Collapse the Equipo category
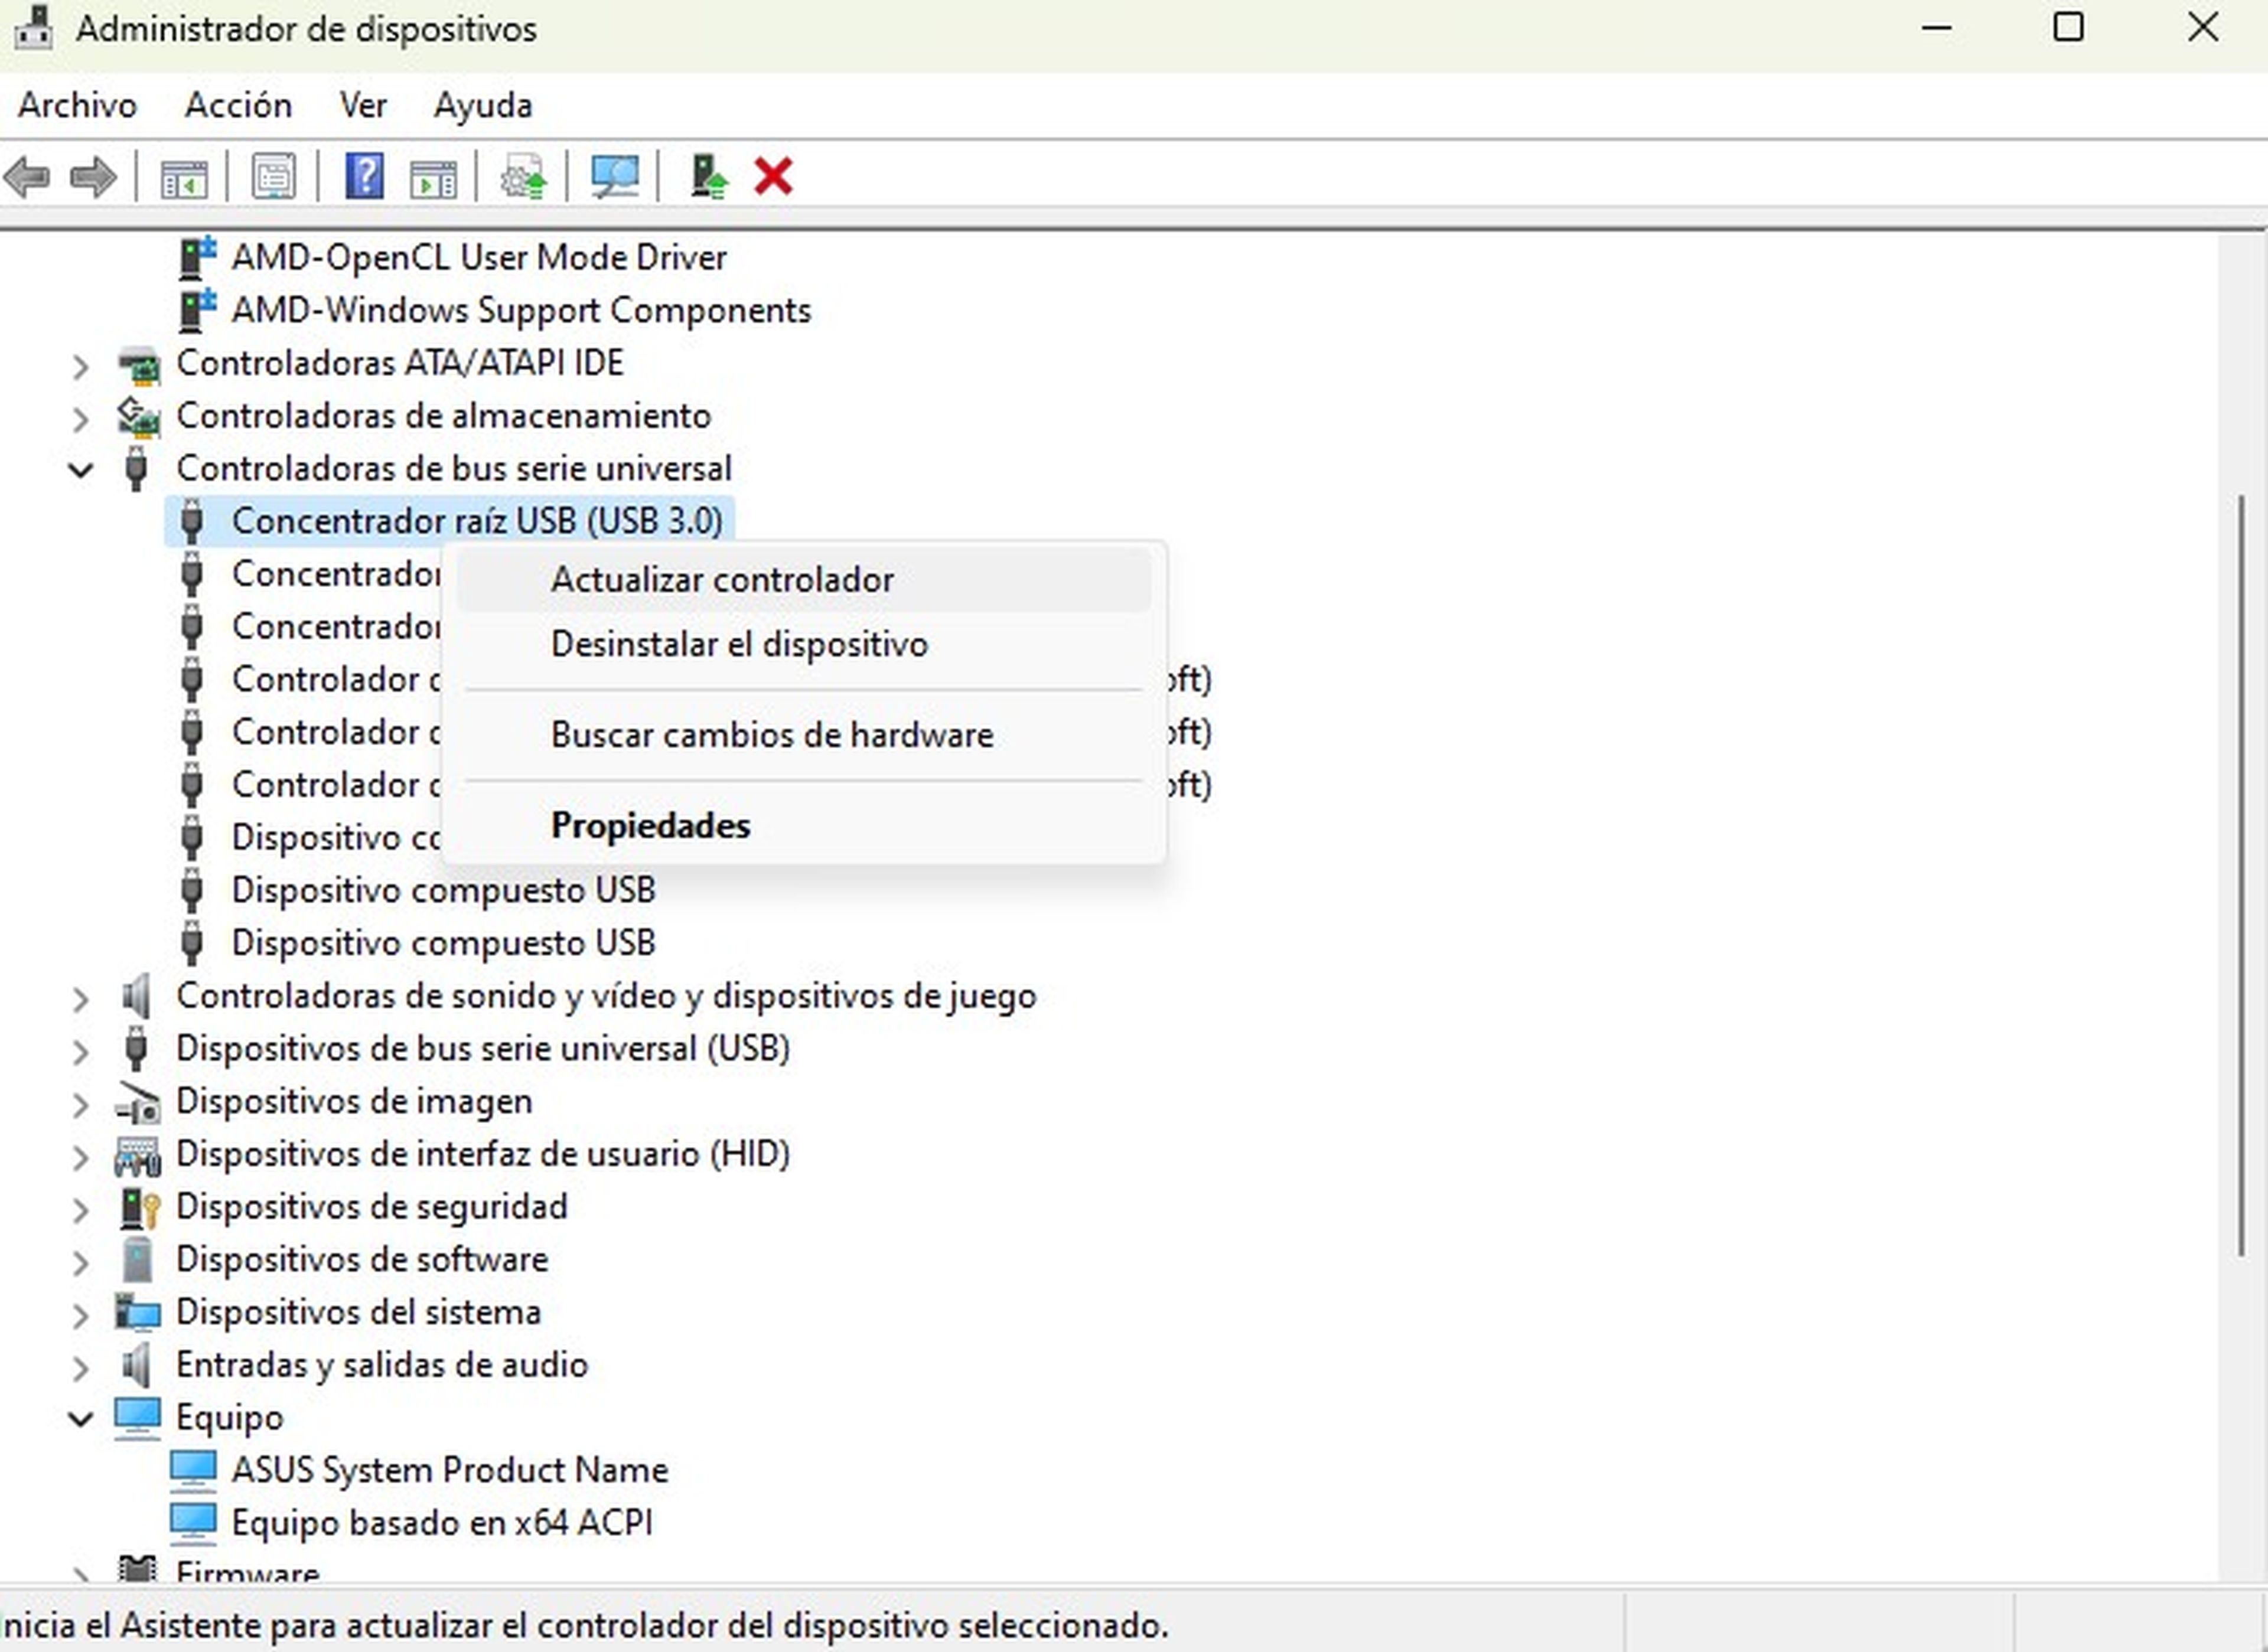The image size is (2268, 1652). click(x=81, y=1419)
